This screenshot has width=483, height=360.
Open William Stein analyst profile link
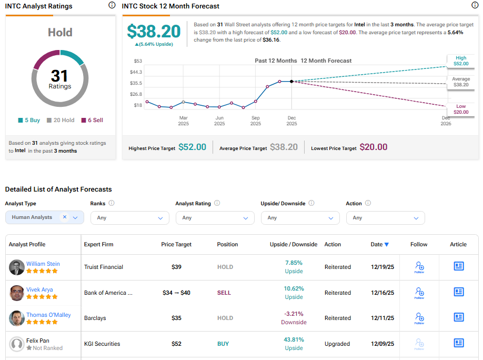coord(43,264)
